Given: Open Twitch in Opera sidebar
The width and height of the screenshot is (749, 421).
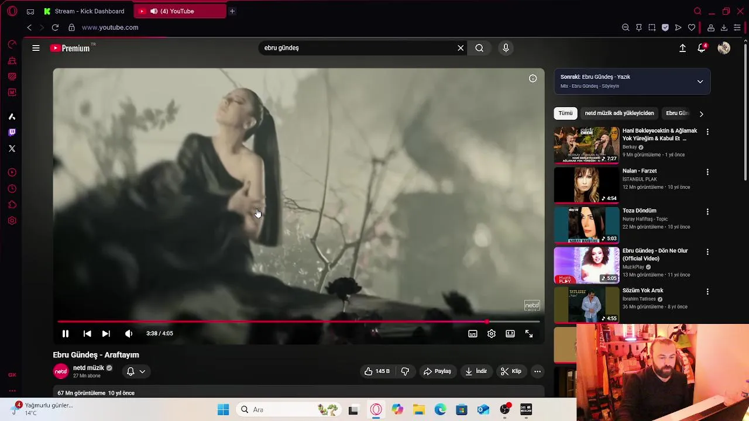Looking at the screenshot, I should [x=12, y=132].
